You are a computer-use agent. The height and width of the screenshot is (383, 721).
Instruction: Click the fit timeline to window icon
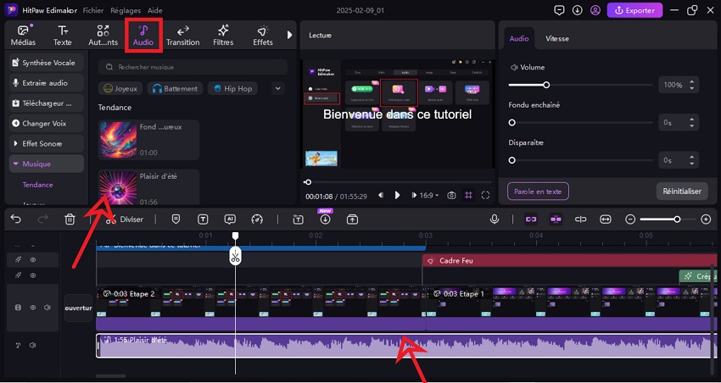(606, 219)
